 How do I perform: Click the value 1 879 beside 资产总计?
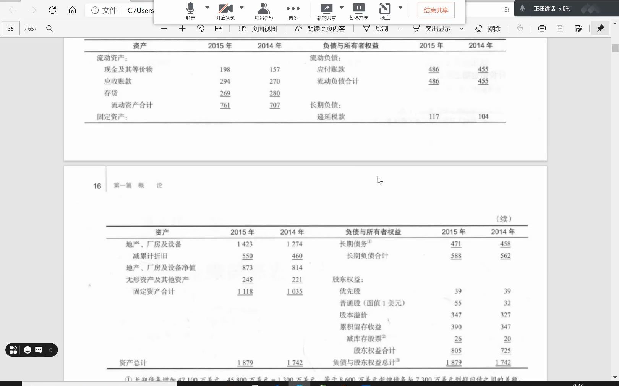click(x=245, y=363)
